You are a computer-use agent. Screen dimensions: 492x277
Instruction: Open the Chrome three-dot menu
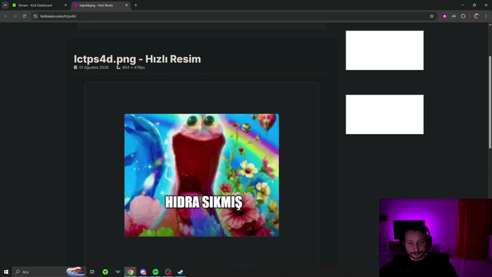tap(486, 16)
